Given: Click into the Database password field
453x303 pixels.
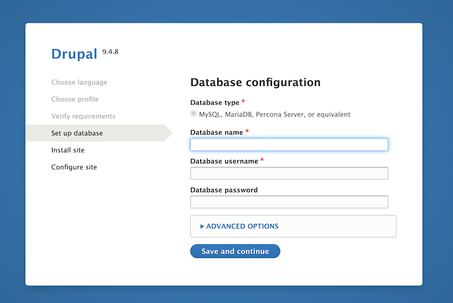Looking at the screenshot, I should coord(289,202).
